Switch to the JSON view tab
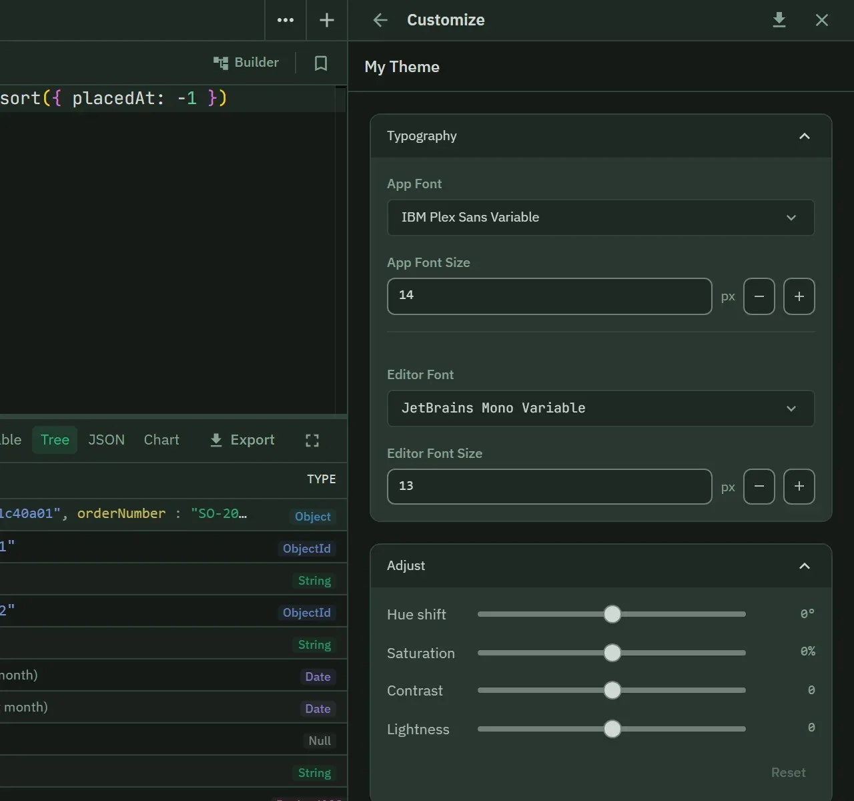Image resolution: width=854 pixels, height=801 pixels. coord(107,440)
